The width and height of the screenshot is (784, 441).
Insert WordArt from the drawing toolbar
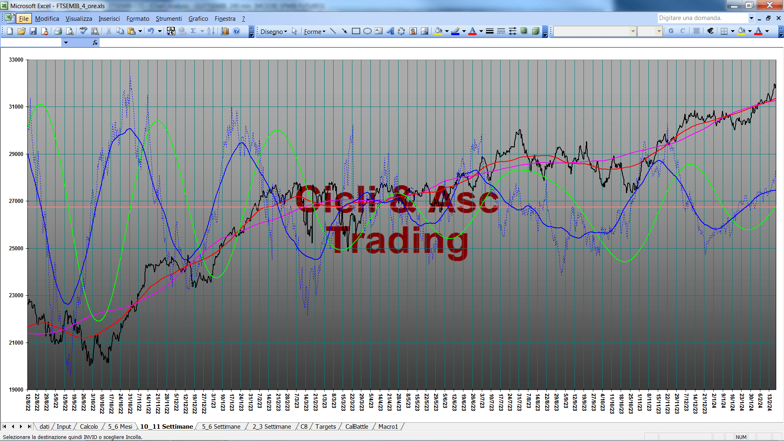pos(390,31)
